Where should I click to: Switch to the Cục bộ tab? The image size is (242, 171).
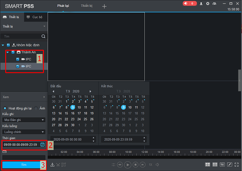tap(34, 17)
